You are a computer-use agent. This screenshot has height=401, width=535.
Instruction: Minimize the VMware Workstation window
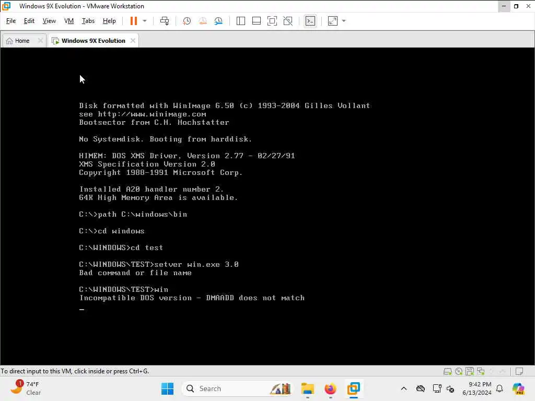504,6
